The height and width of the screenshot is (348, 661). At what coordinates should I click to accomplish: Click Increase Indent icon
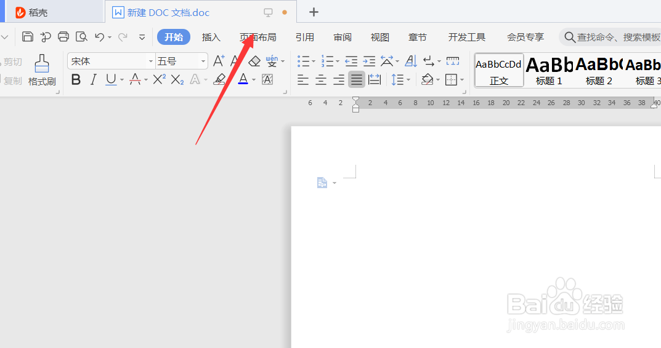tap(369, 61)
